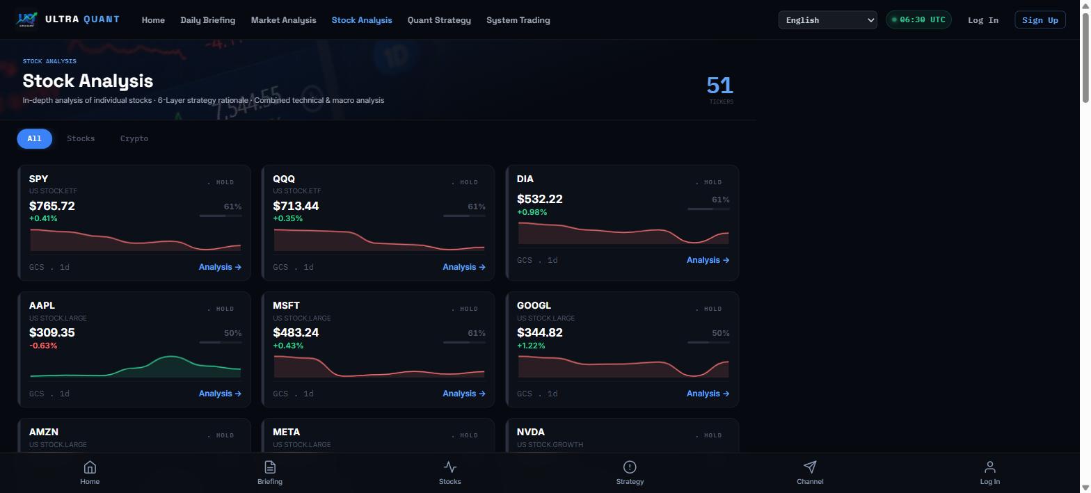The height and width of the screenshot is (493, 1091).
Task: Open Channel paper-plane icon in bottom bar
Action: (810, 467)
